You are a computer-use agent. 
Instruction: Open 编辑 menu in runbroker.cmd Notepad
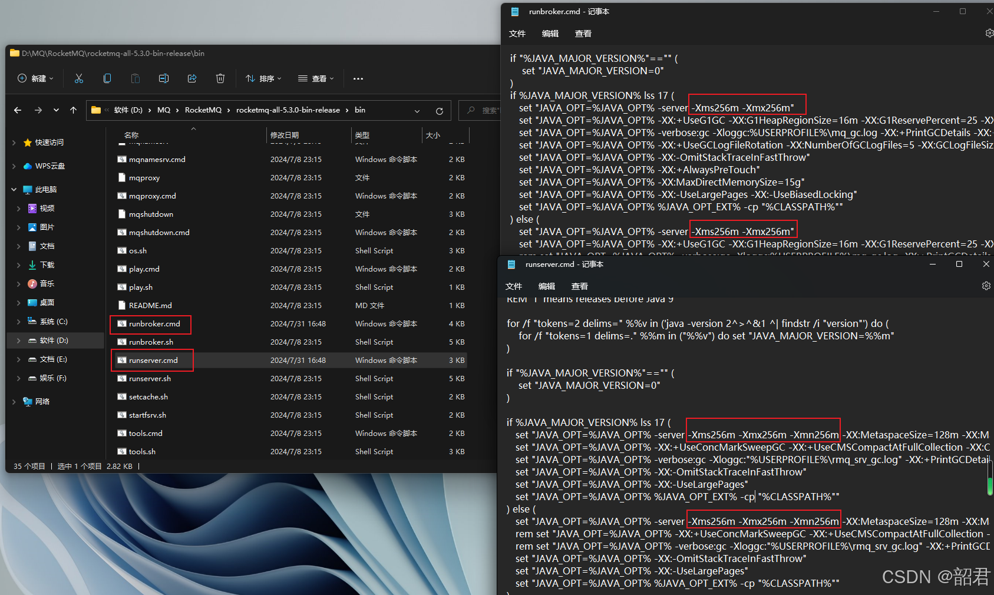tap(550, 34)
